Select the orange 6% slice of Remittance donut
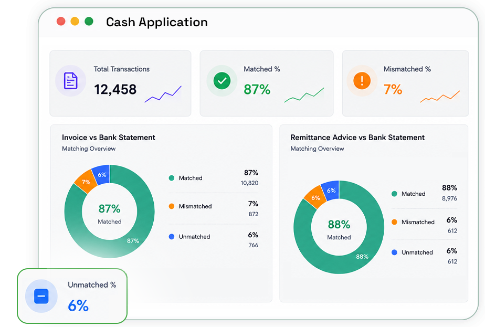Image resolution: width=485 pixels, height=327 pixels. click(315, 197)
